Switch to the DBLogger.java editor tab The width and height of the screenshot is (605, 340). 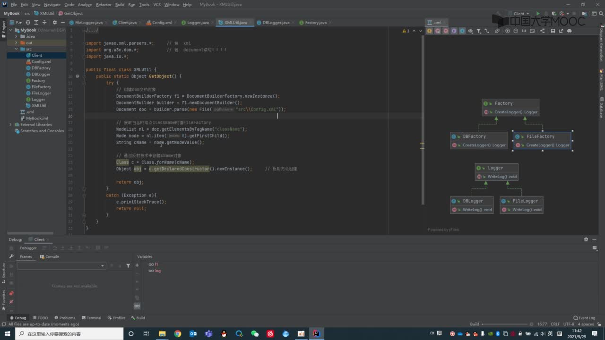[276, 22]
